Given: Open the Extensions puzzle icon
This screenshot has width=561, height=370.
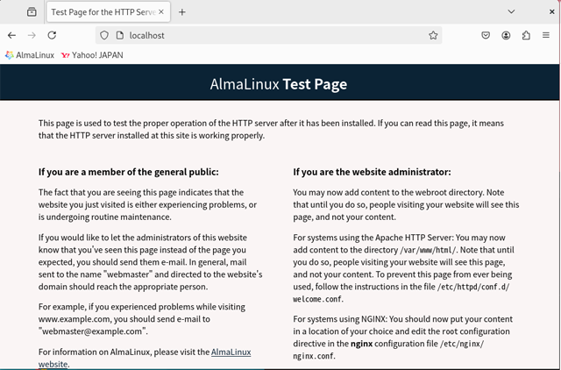Looking at the screenshot, I should [x=526, y=35].
